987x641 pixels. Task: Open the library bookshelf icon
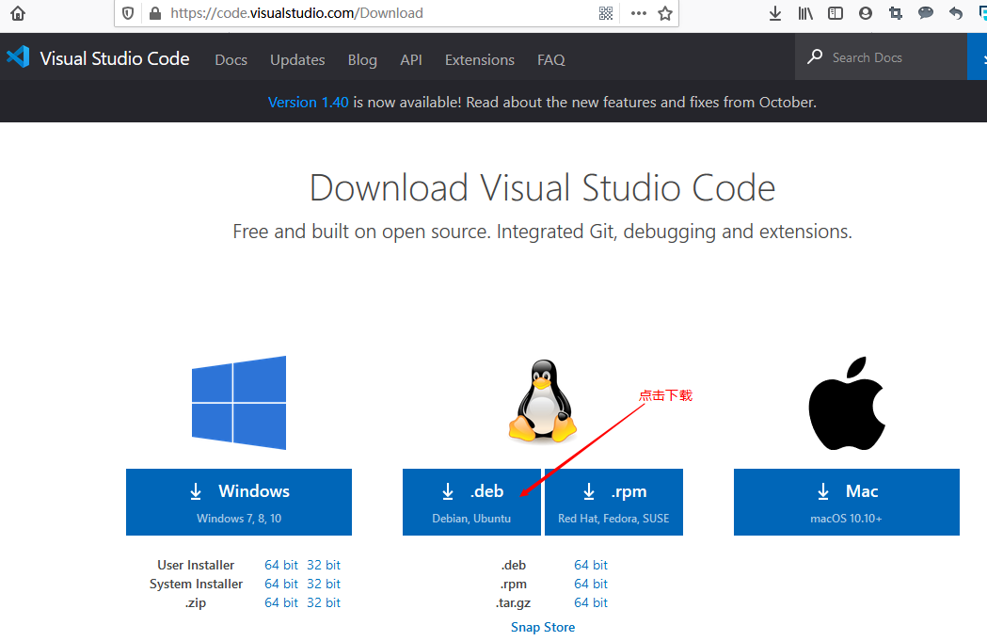click(805, 13)
